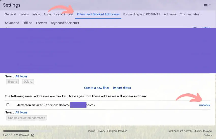Open Accounts and Import tab
This screenshot has width=216, height=139.
point(58,14)
